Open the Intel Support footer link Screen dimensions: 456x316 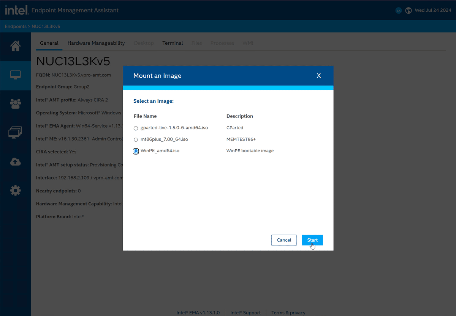tap(245, 313)
